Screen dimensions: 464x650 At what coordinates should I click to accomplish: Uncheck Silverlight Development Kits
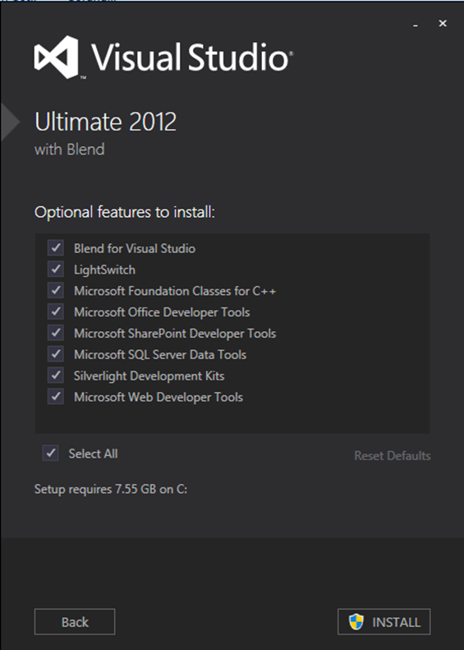pos(56,376)
